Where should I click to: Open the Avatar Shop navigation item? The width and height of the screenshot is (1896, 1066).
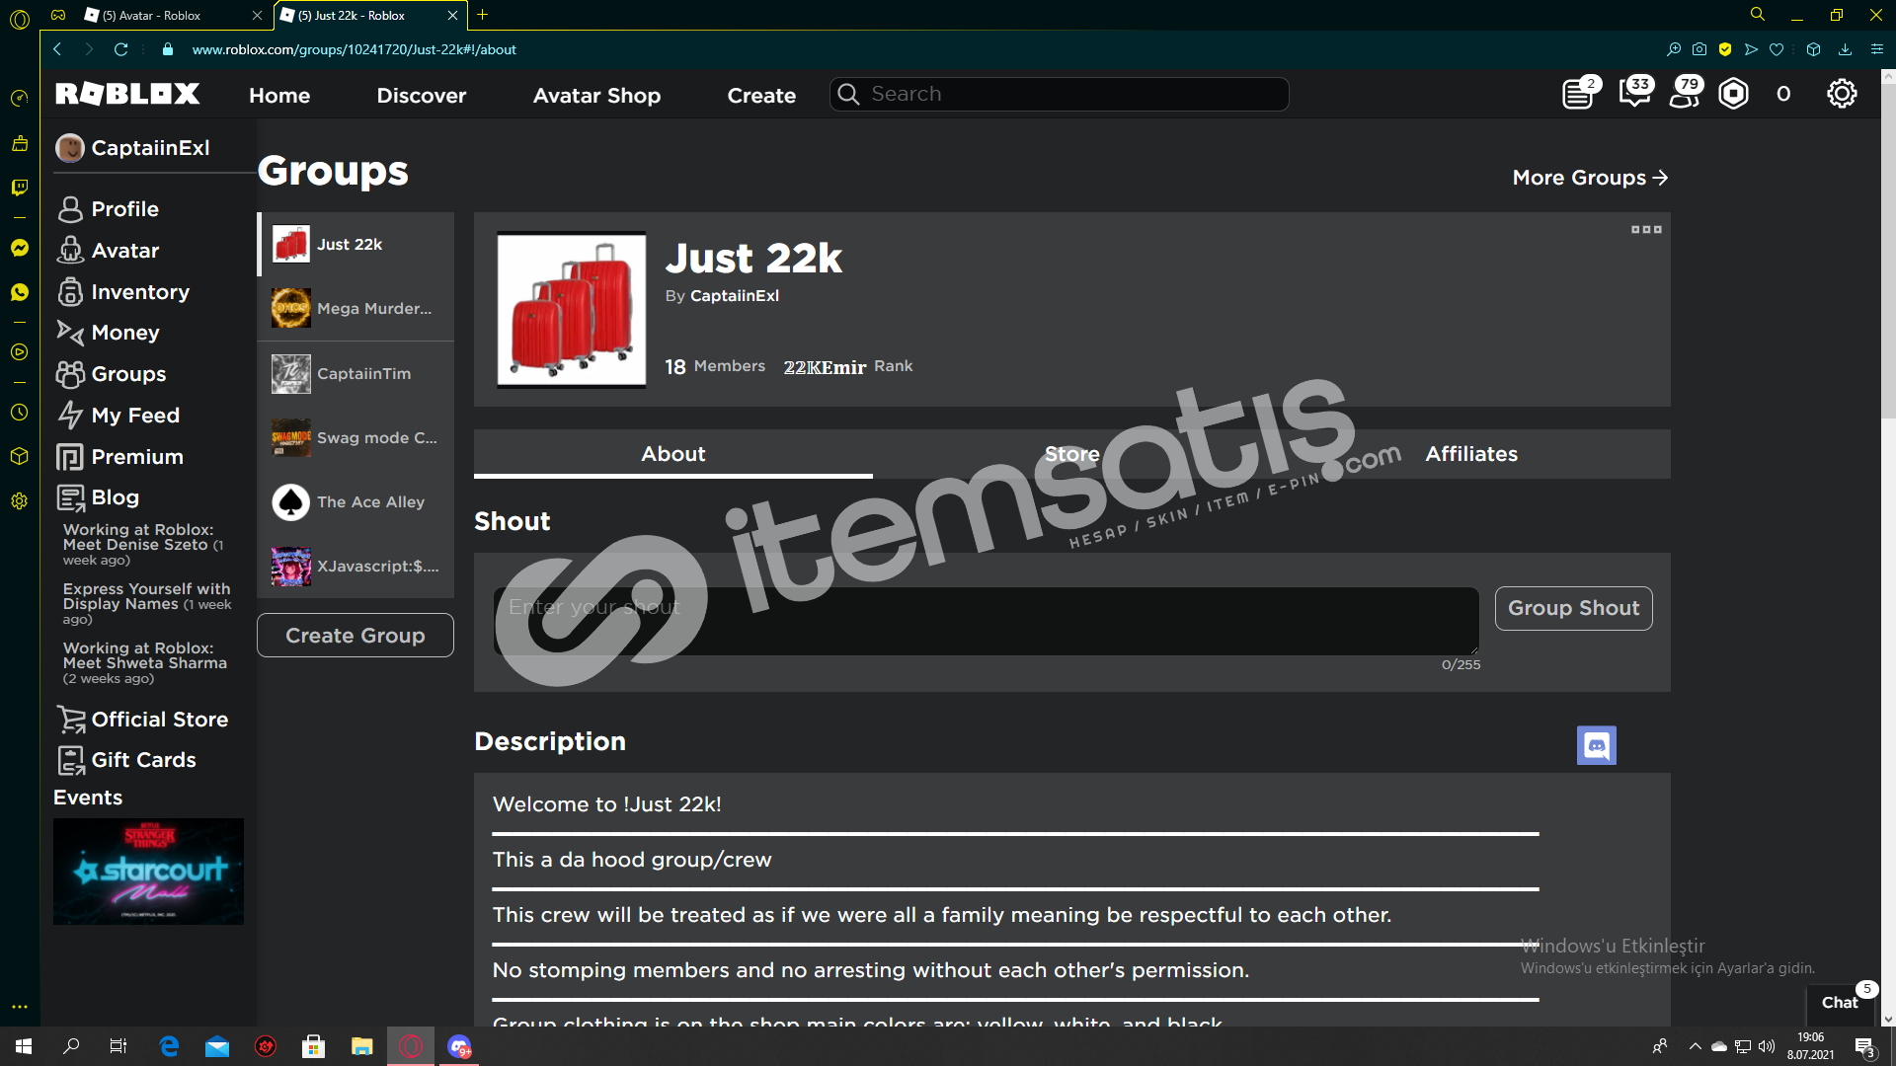(x=596, y=95)
